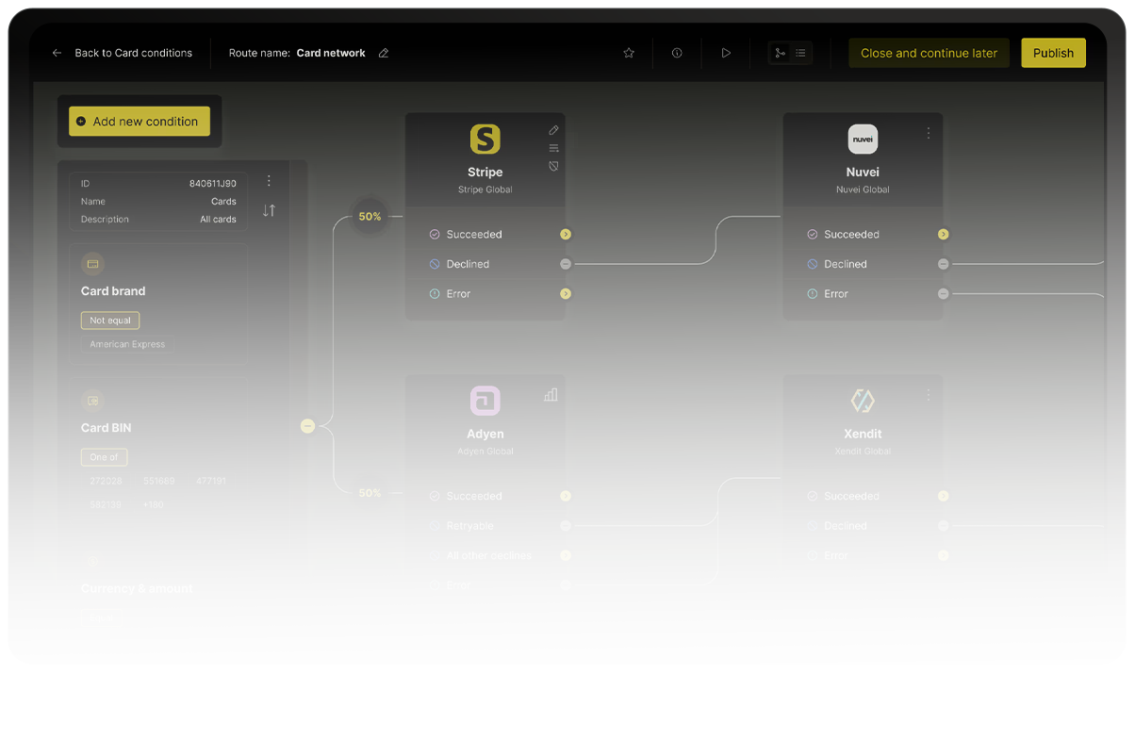This screenshot has height=740, width=1135.
Task: Click Nuvei Succeeded check icon
Action: tap(813, 234)
